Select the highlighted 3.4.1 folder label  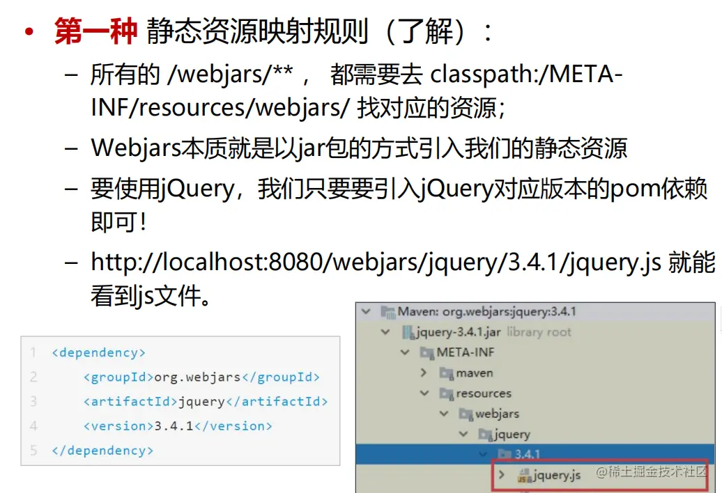pyautogui.click(x=528, y=455)
